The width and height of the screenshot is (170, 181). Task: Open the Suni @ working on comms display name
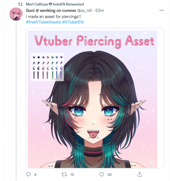(x=51, y=10)
